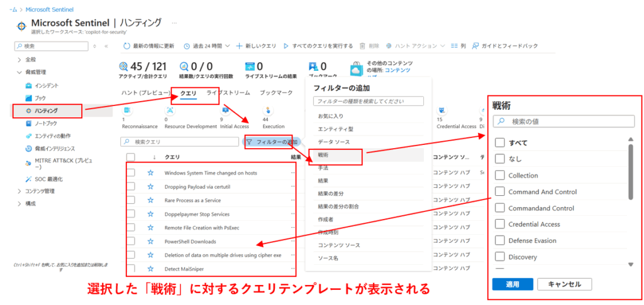Expand the 全般 section in sidebar
The height and width of the screenshot is (305, 644).
point(19,60)
